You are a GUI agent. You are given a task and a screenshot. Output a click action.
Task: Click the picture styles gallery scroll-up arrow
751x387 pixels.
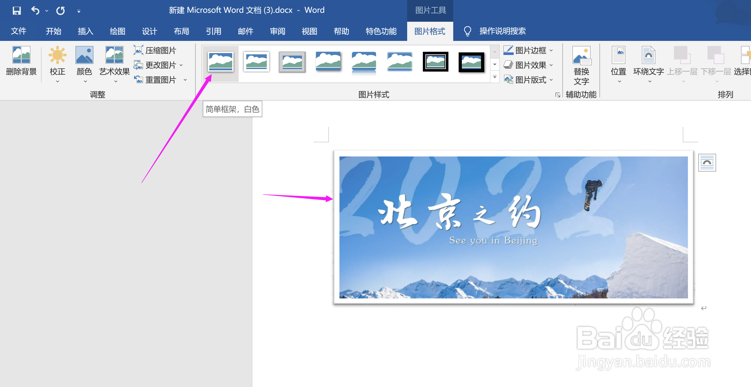pos(495,51)
